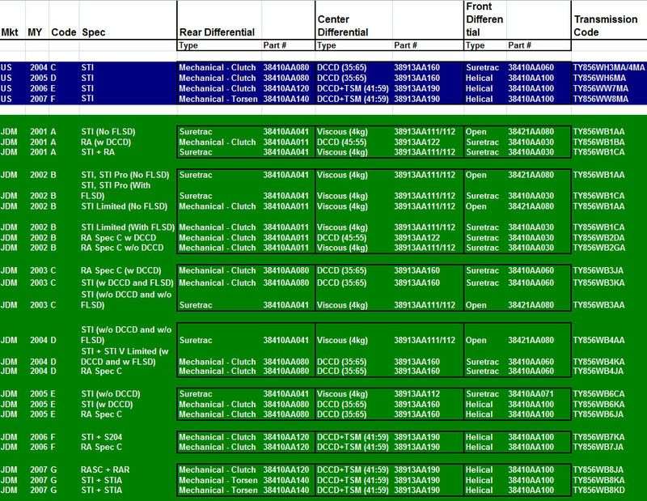Select the RA Spec C w/o DCCD cell
647x501 pixels.
pyautogui.click(x=121, y=248)
